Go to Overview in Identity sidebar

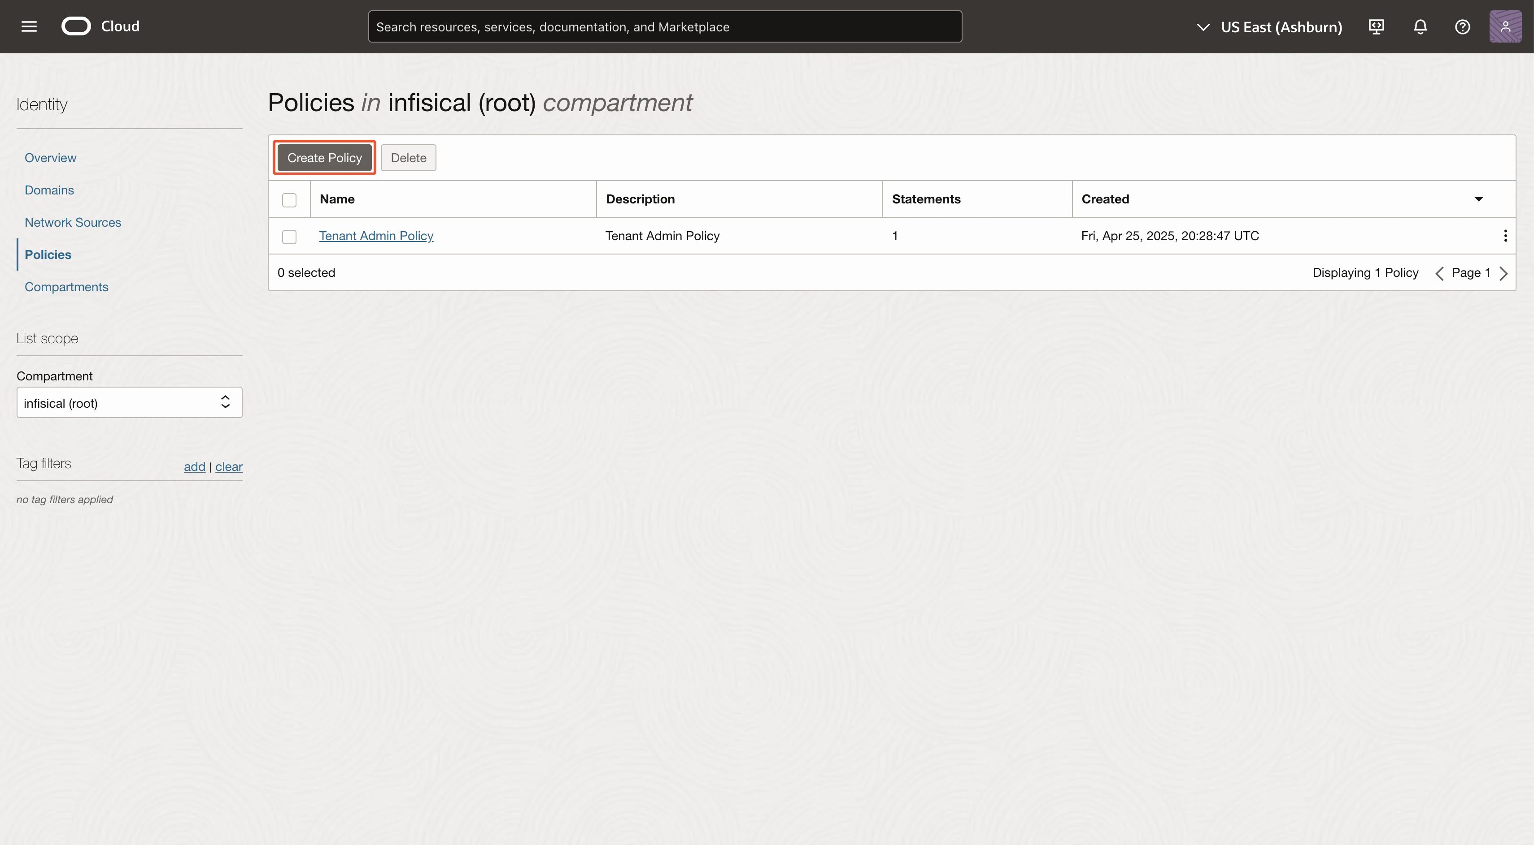pos(51,158)
